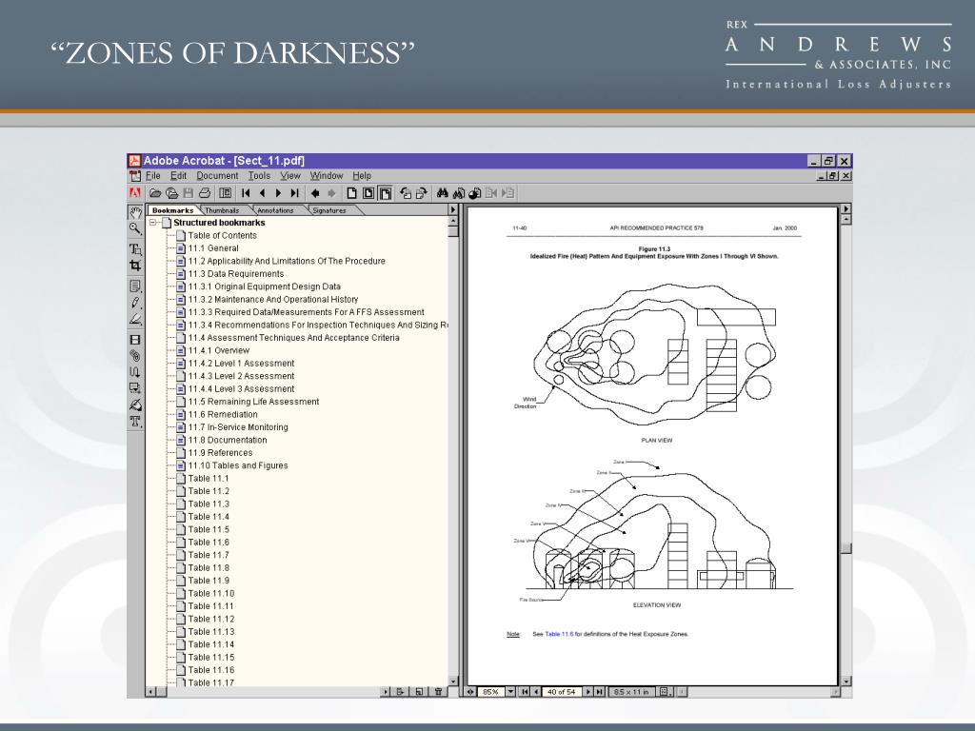
Task: Follow the Table 11.6 link in the note
Action: click(559, 634)
